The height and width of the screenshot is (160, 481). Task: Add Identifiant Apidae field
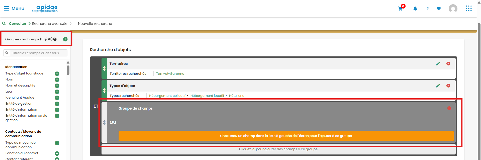(x=57, y=98)
